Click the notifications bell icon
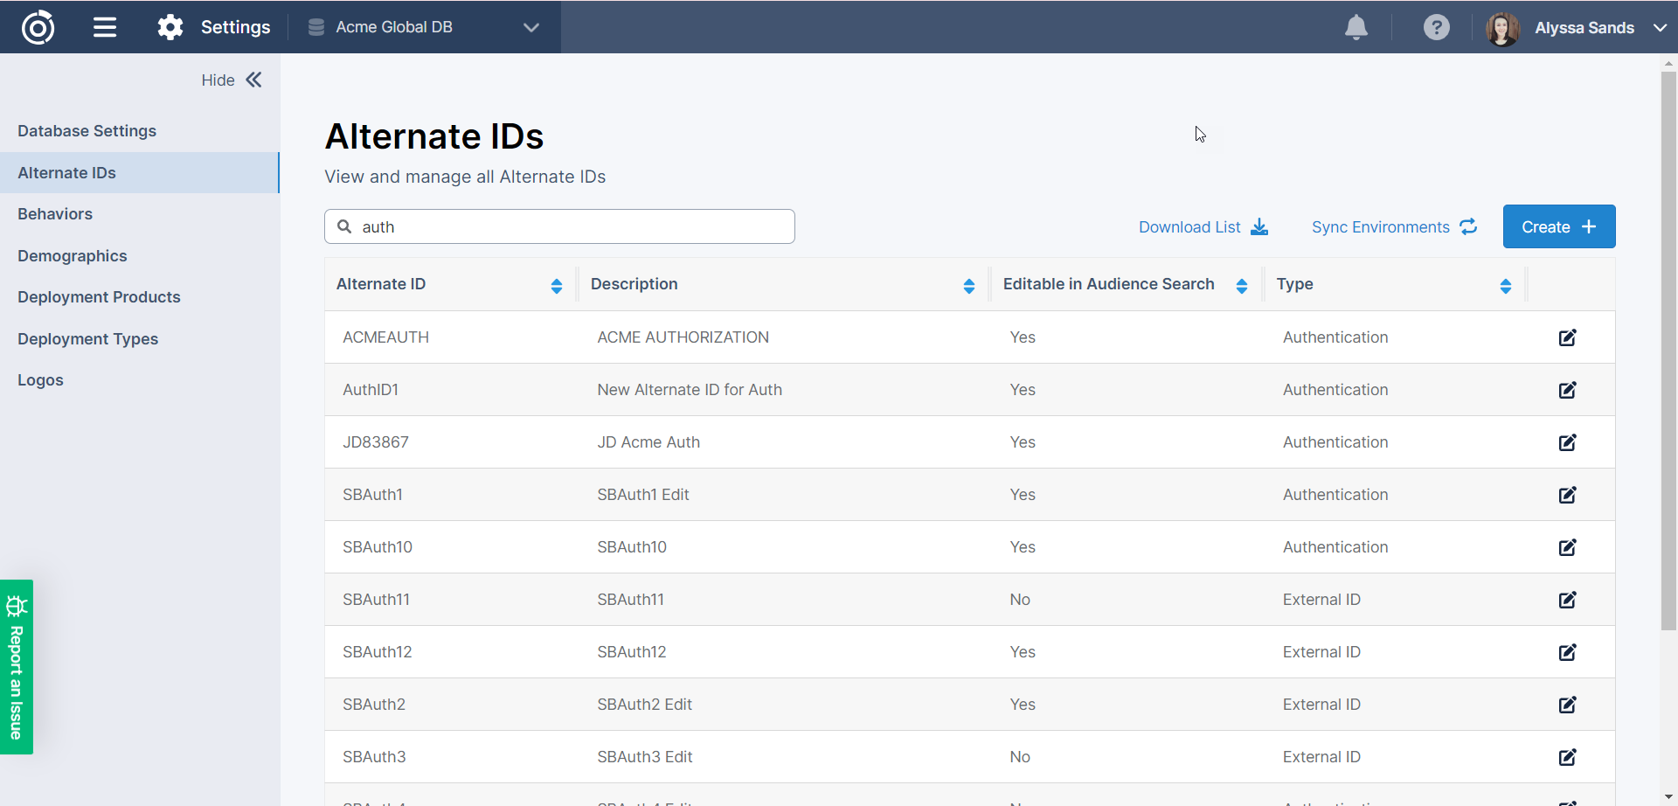Image resolution: width=1678 pixels, height=806 pixels. pos(1356,28)
